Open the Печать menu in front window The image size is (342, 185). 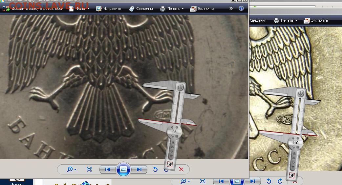[172, 9]
